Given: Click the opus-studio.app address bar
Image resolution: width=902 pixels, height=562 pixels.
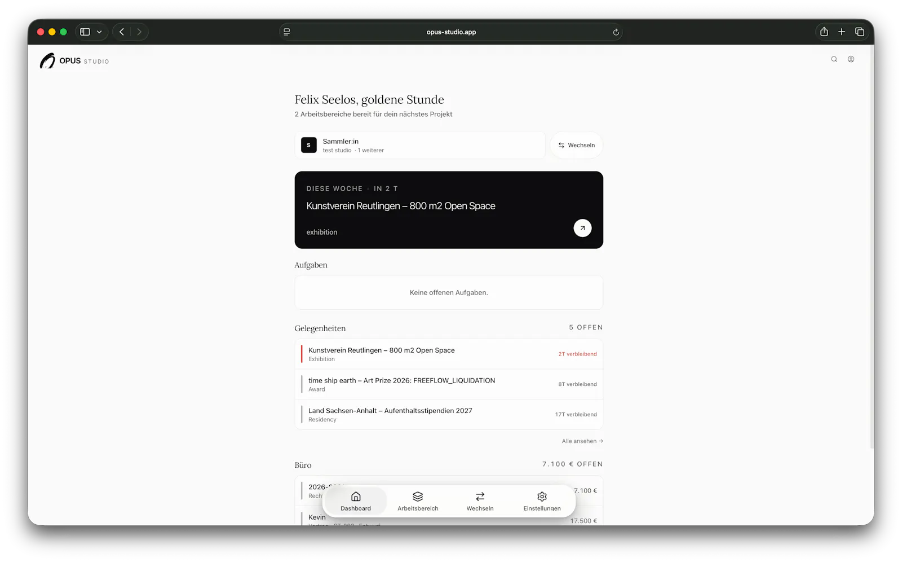Looking at the screenshot, I should point(451,32).
